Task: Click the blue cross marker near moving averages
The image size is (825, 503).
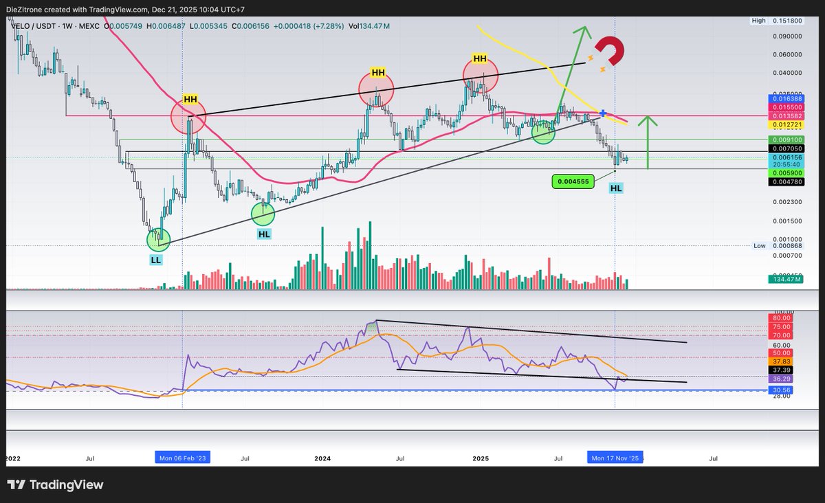Action: click(603, 113)
